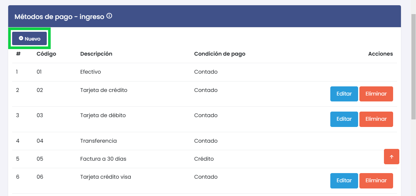Delete the Tarjeta de crédito payment method

pos(376,94)
